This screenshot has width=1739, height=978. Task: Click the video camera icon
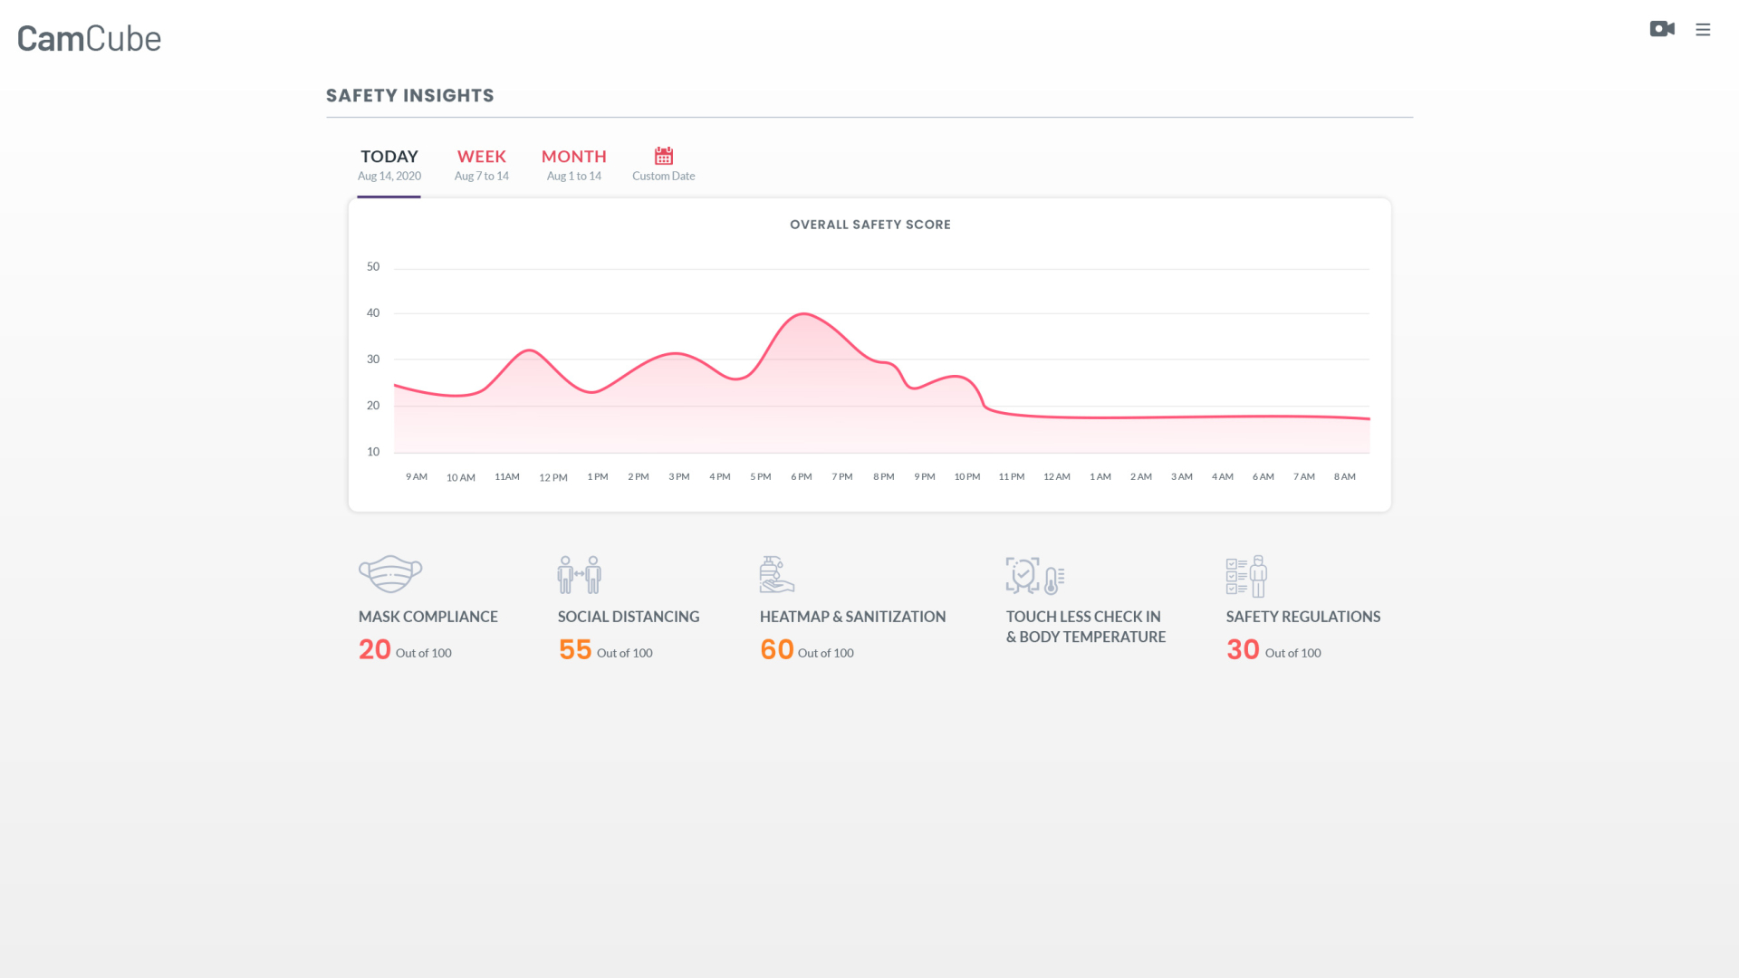1662,29
